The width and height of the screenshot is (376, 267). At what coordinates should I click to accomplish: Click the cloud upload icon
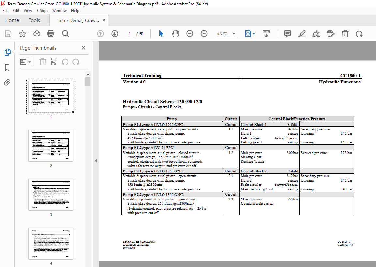37,34
